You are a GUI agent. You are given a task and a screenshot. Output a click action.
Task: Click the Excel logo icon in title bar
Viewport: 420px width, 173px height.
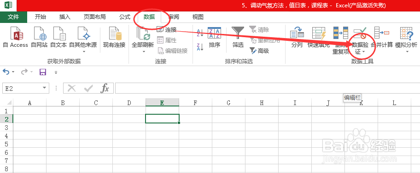tap(9, 5)
